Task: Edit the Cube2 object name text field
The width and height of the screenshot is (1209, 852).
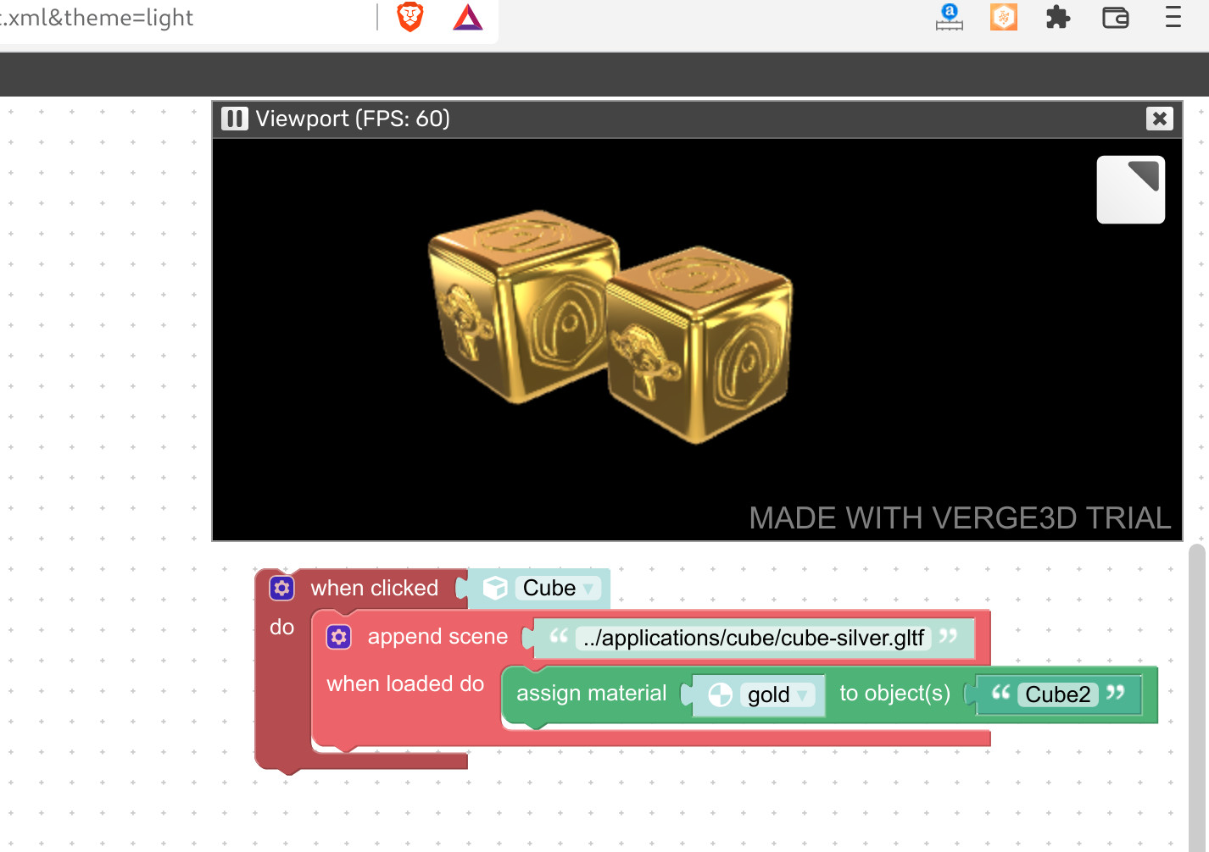Action: [1057, 694]
